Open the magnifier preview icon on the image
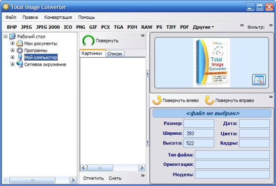This screenshot has width=276, height=186. (259, 79)
